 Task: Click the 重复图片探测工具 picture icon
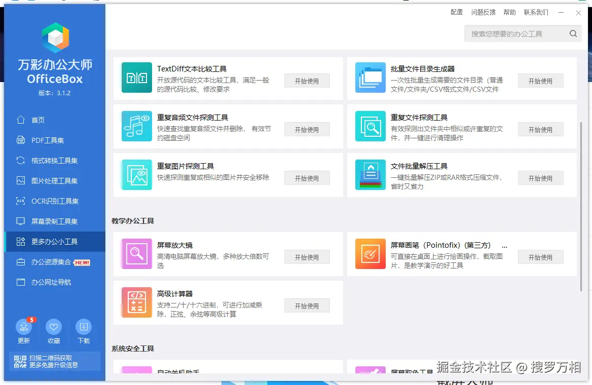pyautogui.click(x=137, y=175)
